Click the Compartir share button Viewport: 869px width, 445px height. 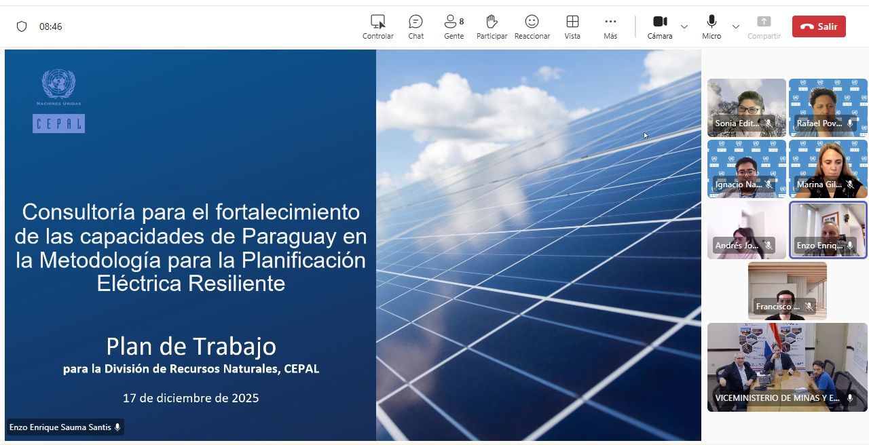(764, 26)
